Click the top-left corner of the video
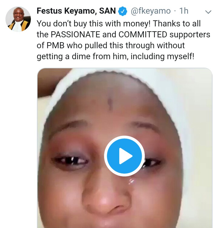218x228 pixels. pos(42,73)
